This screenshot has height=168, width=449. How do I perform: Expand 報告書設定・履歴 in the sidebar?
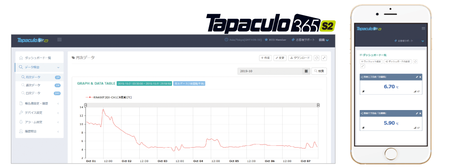pyautogui.click(x=39, y=103)
